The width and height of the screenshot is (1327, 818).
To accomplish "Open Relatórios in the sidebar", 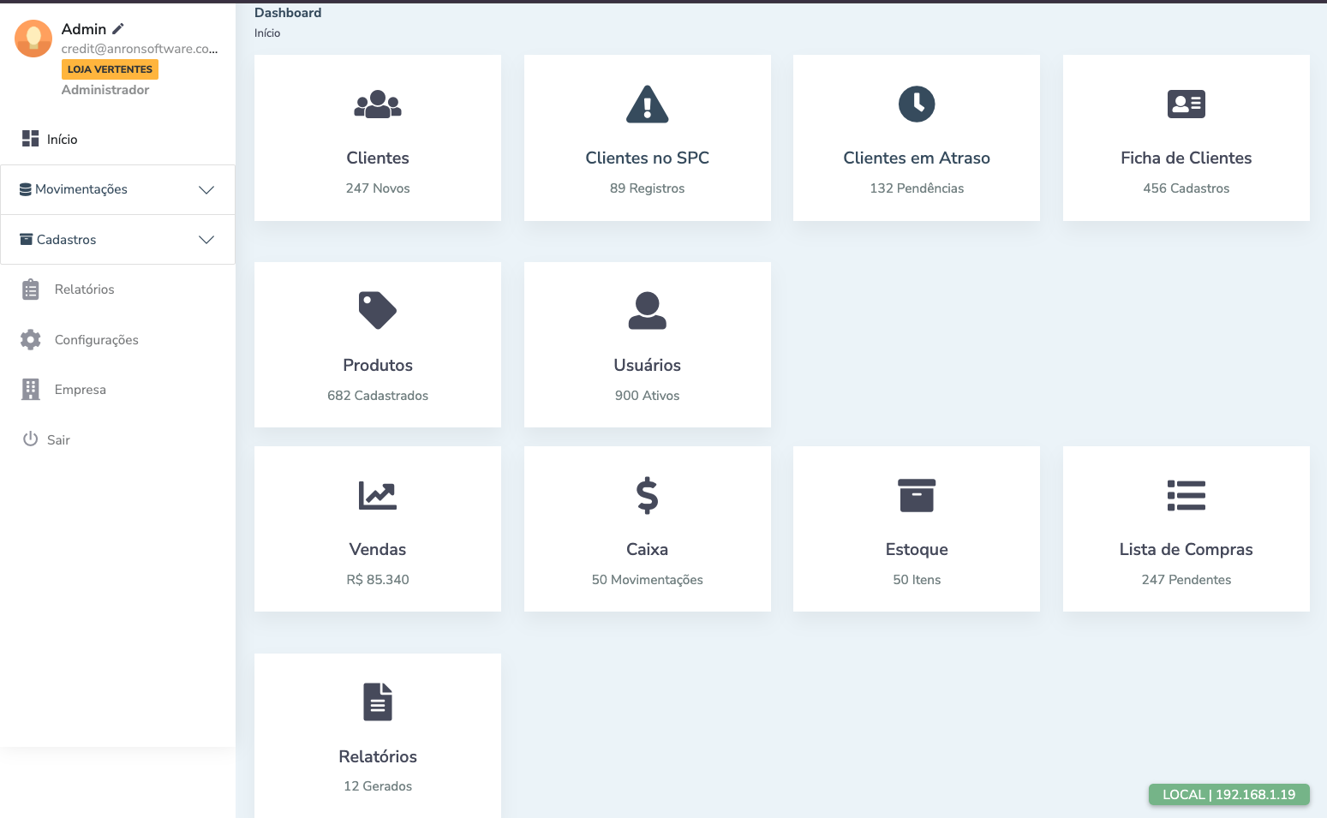I will click(84, 290).
